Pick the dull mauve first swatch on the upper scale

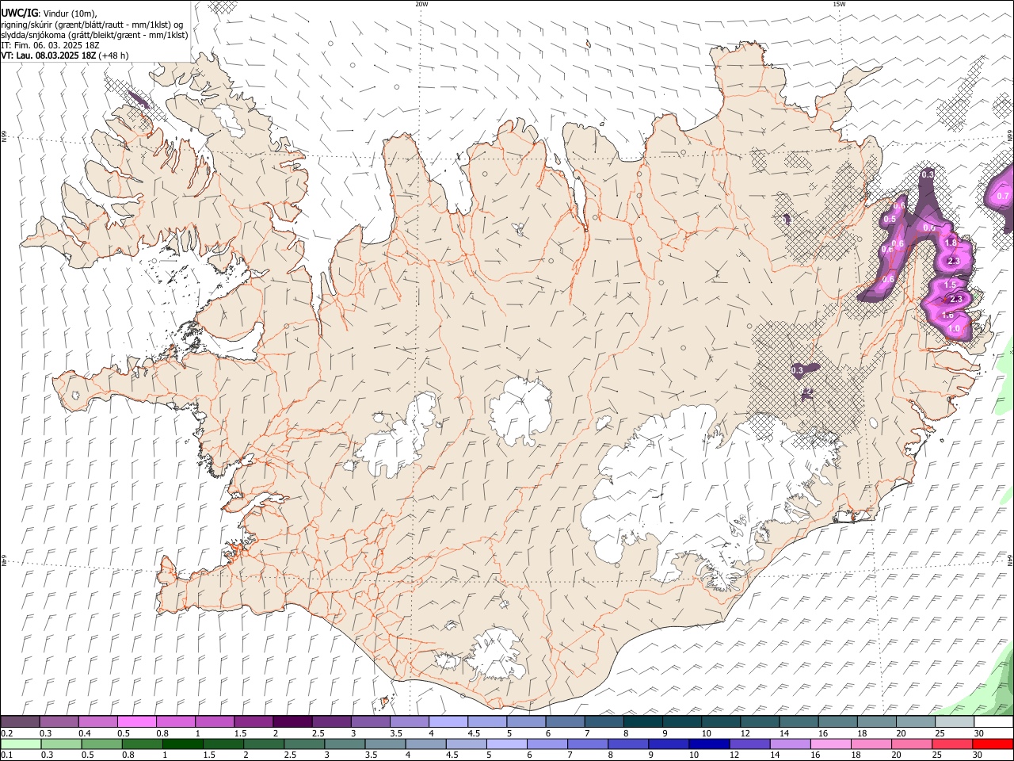tap(20, 722)
